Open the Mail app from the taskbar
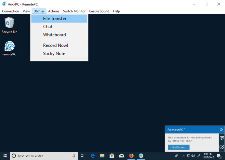 pyautogui.click(x=122, y=156)
